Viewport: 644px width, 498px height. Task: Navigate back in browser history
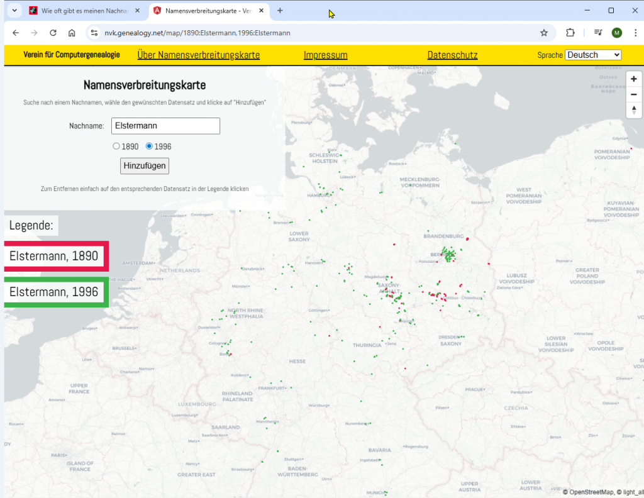(16, 33)
